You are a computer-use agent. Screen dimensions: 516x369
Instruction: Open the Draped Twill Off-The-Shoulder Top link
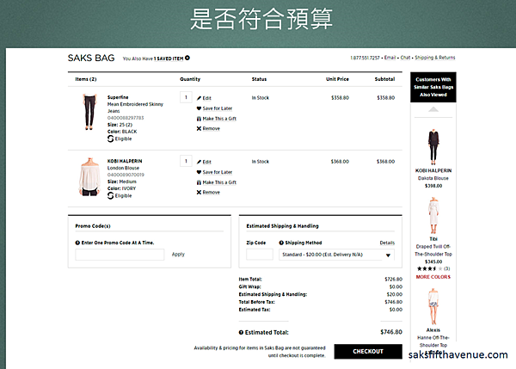click(x=433, y=250)
